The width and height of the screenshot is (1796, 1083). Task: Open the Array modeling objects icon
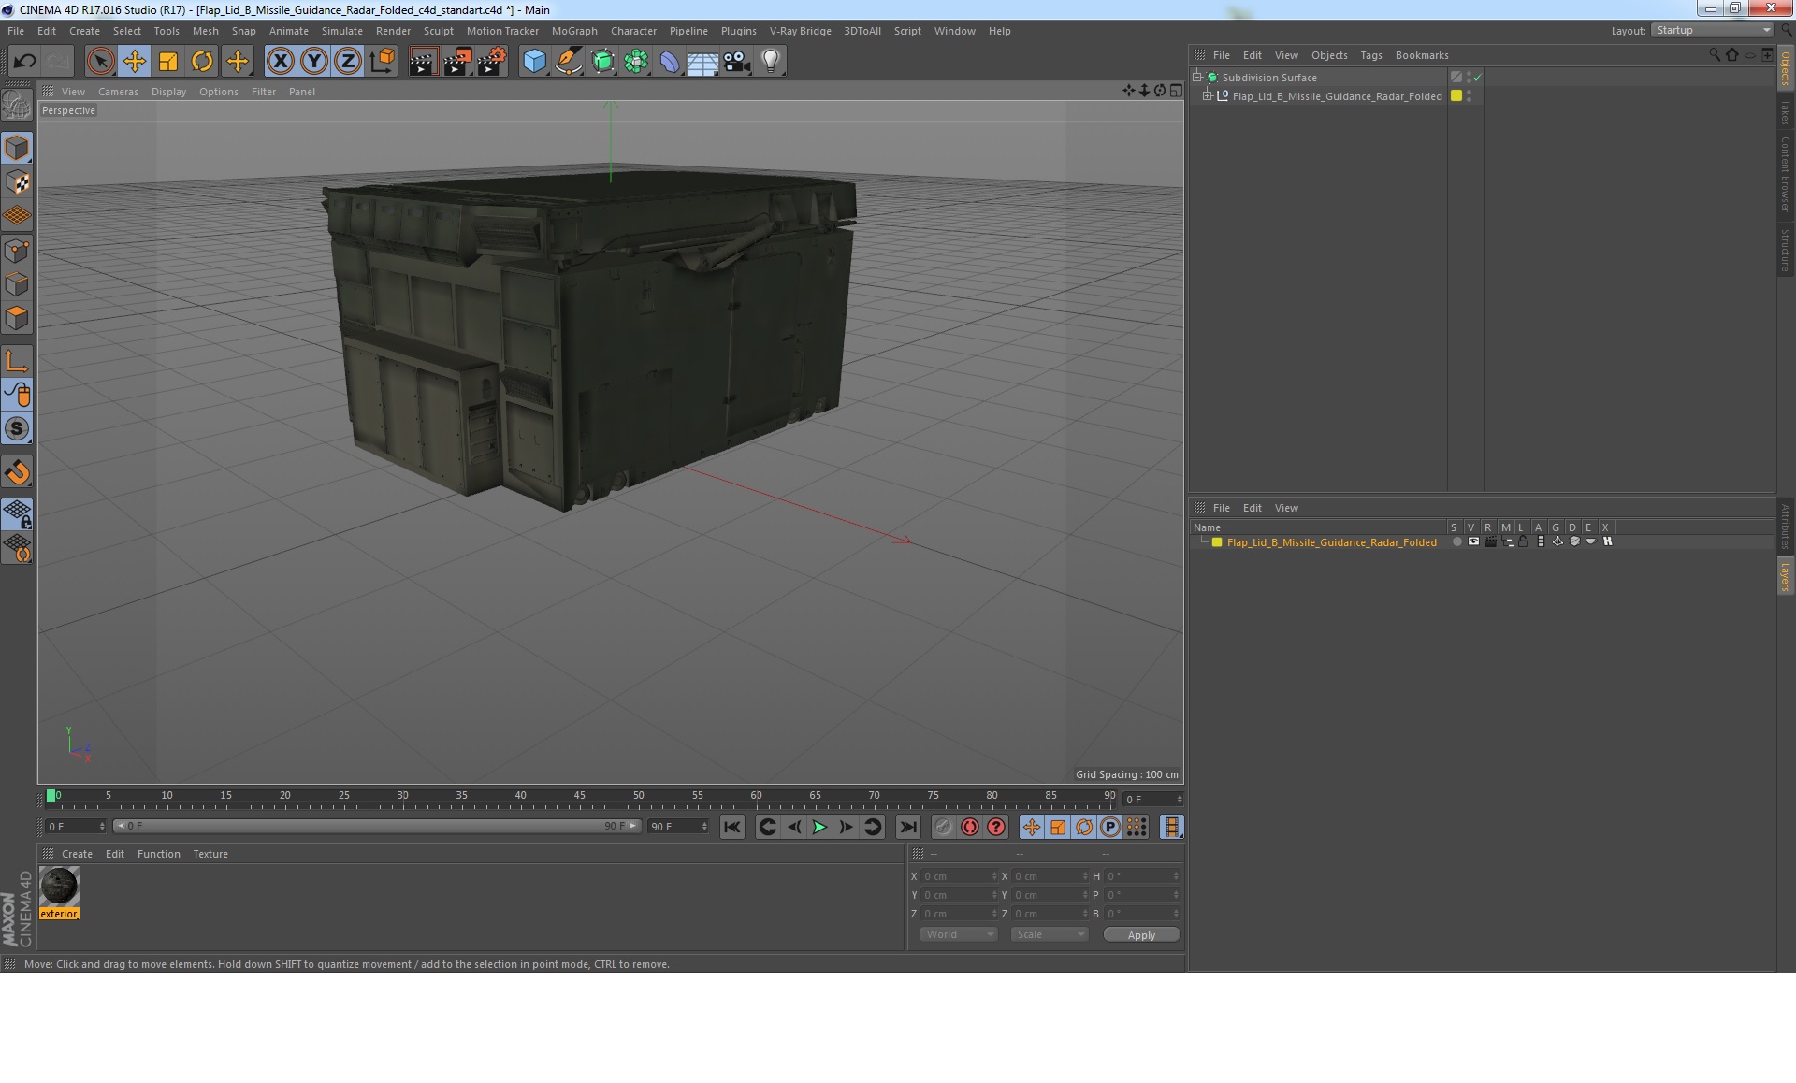pos(636,62)
